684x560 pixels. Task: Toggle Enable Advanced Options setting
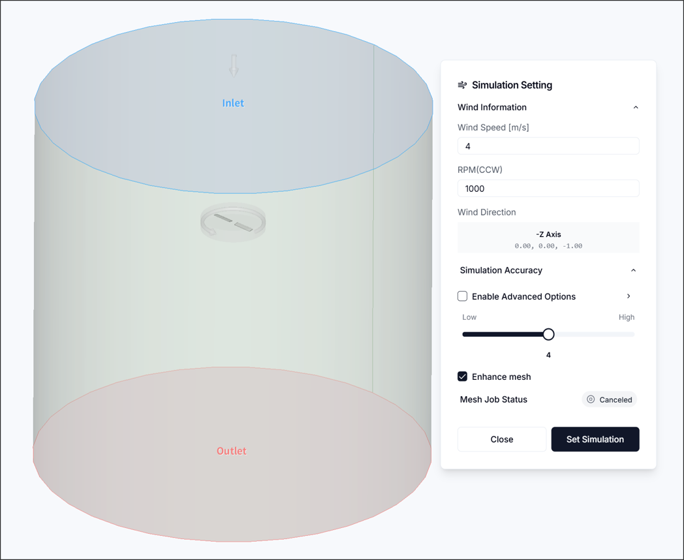[x=462, y=296]
